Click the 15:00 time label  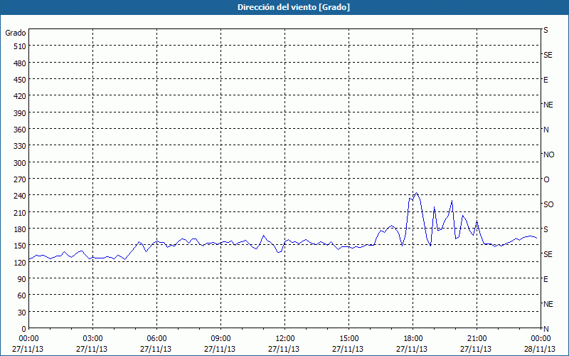tap(349, 339)
